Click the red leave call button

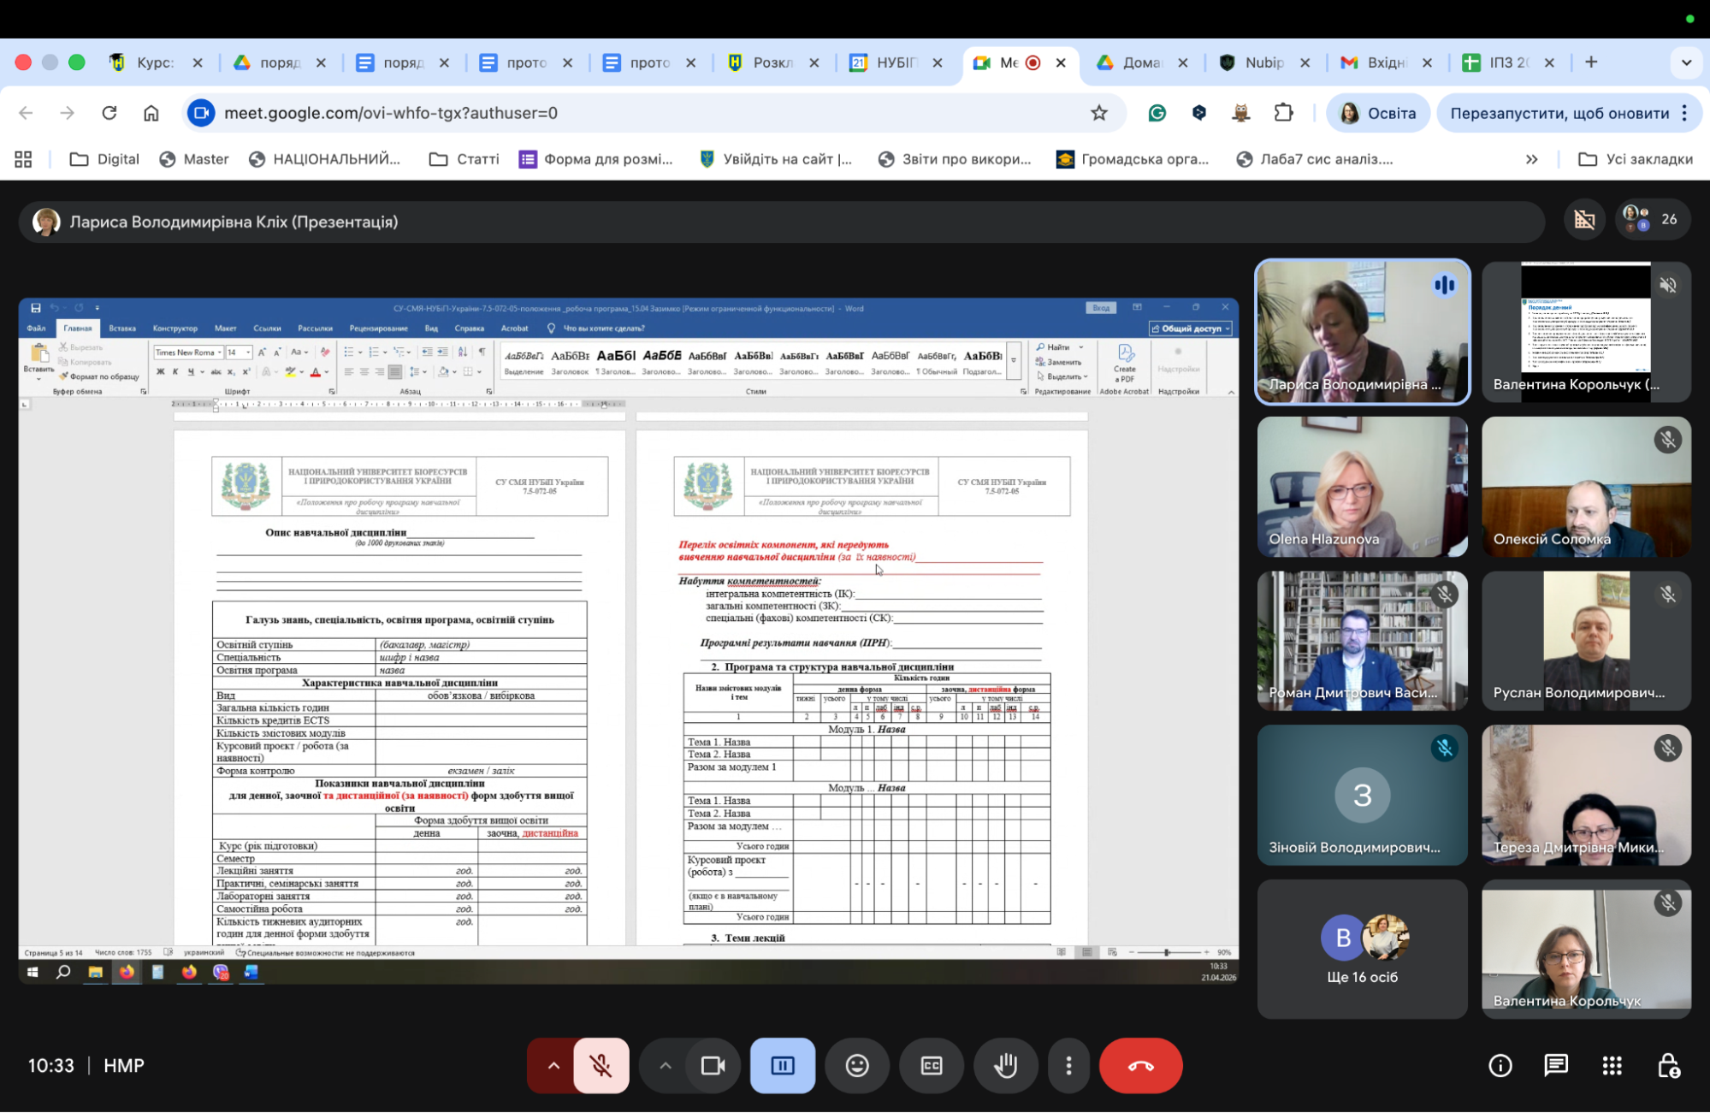coord(1140,1066)
